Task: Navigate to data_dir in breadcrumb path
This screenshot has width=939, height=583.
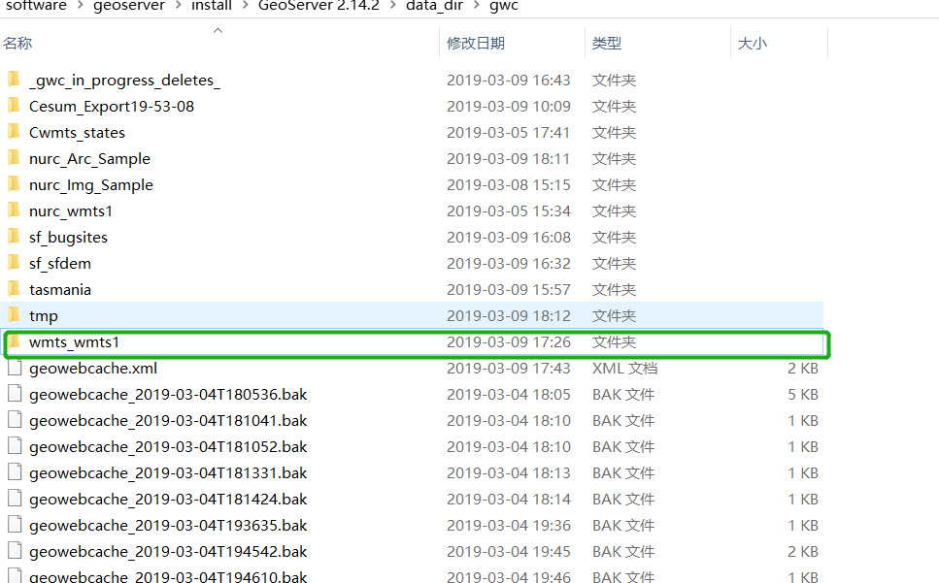Action: (x=434, y=6)
